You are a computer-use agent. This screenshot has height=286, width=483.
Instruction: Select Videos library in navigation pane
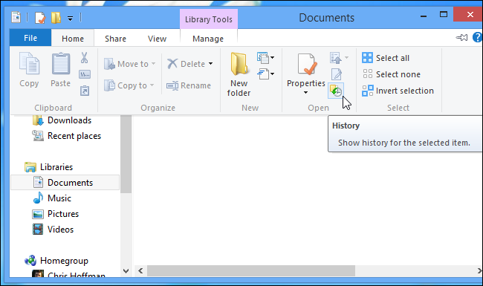[54, 230]
